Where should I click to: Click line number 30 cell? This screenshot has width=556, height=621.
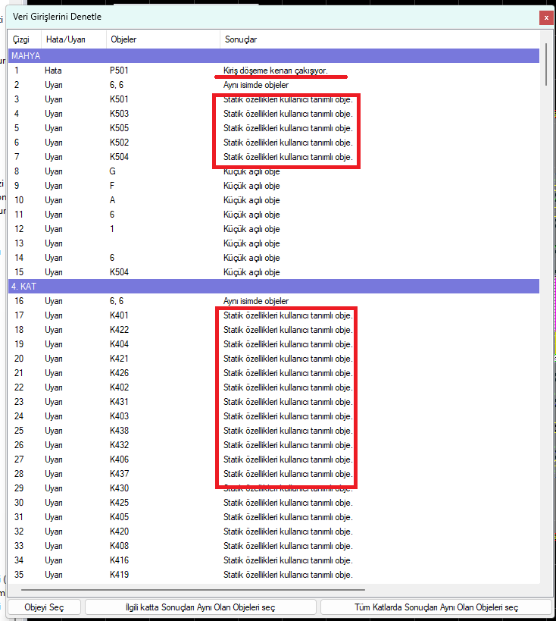point(19,503)
